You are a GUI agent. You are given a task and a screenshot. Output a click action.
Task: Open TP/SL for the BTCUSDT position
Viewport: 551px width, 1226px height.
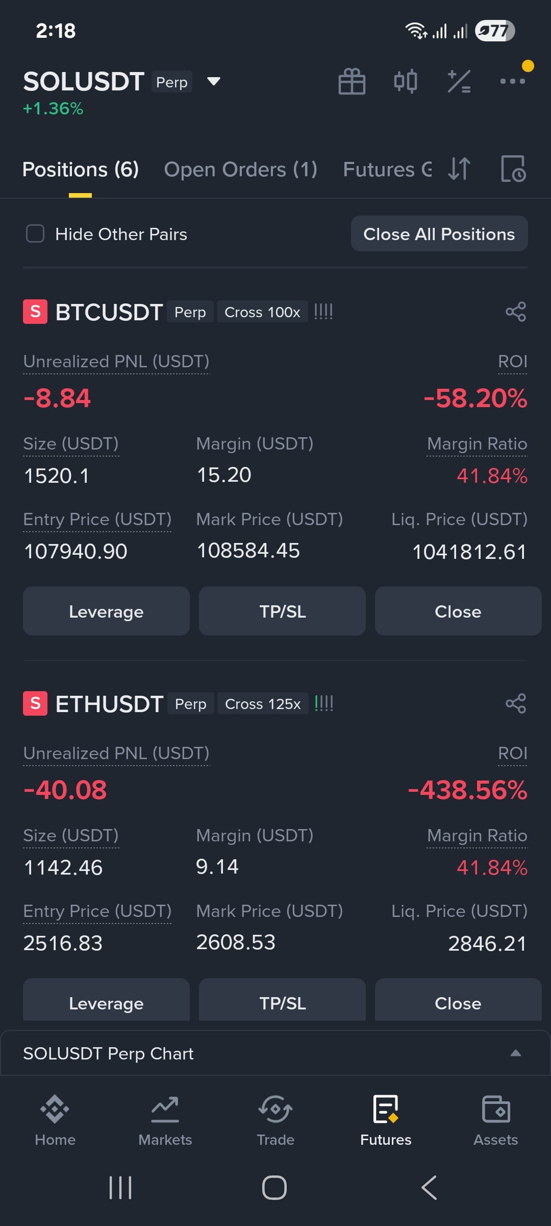pos(282,611)
